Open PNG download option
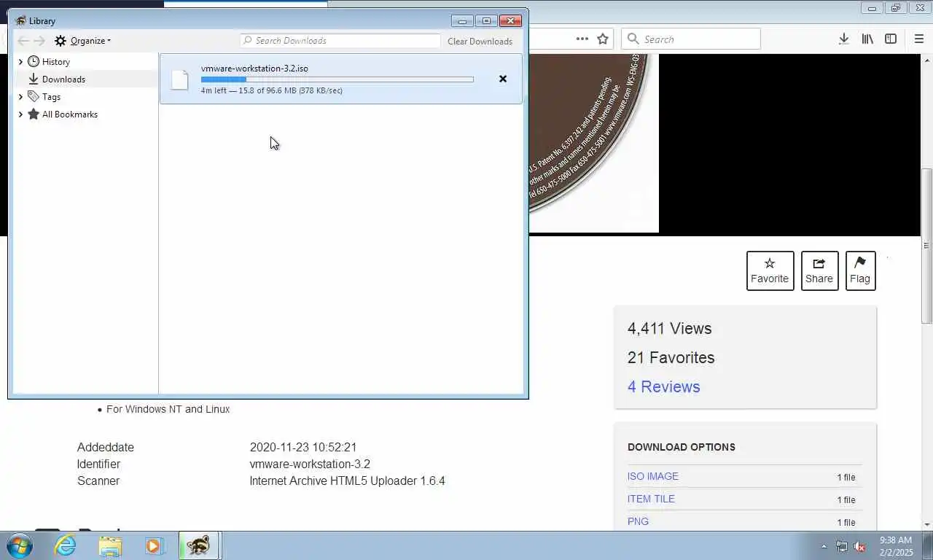Viewport: 933px width, 560px height. coord(638,521)
